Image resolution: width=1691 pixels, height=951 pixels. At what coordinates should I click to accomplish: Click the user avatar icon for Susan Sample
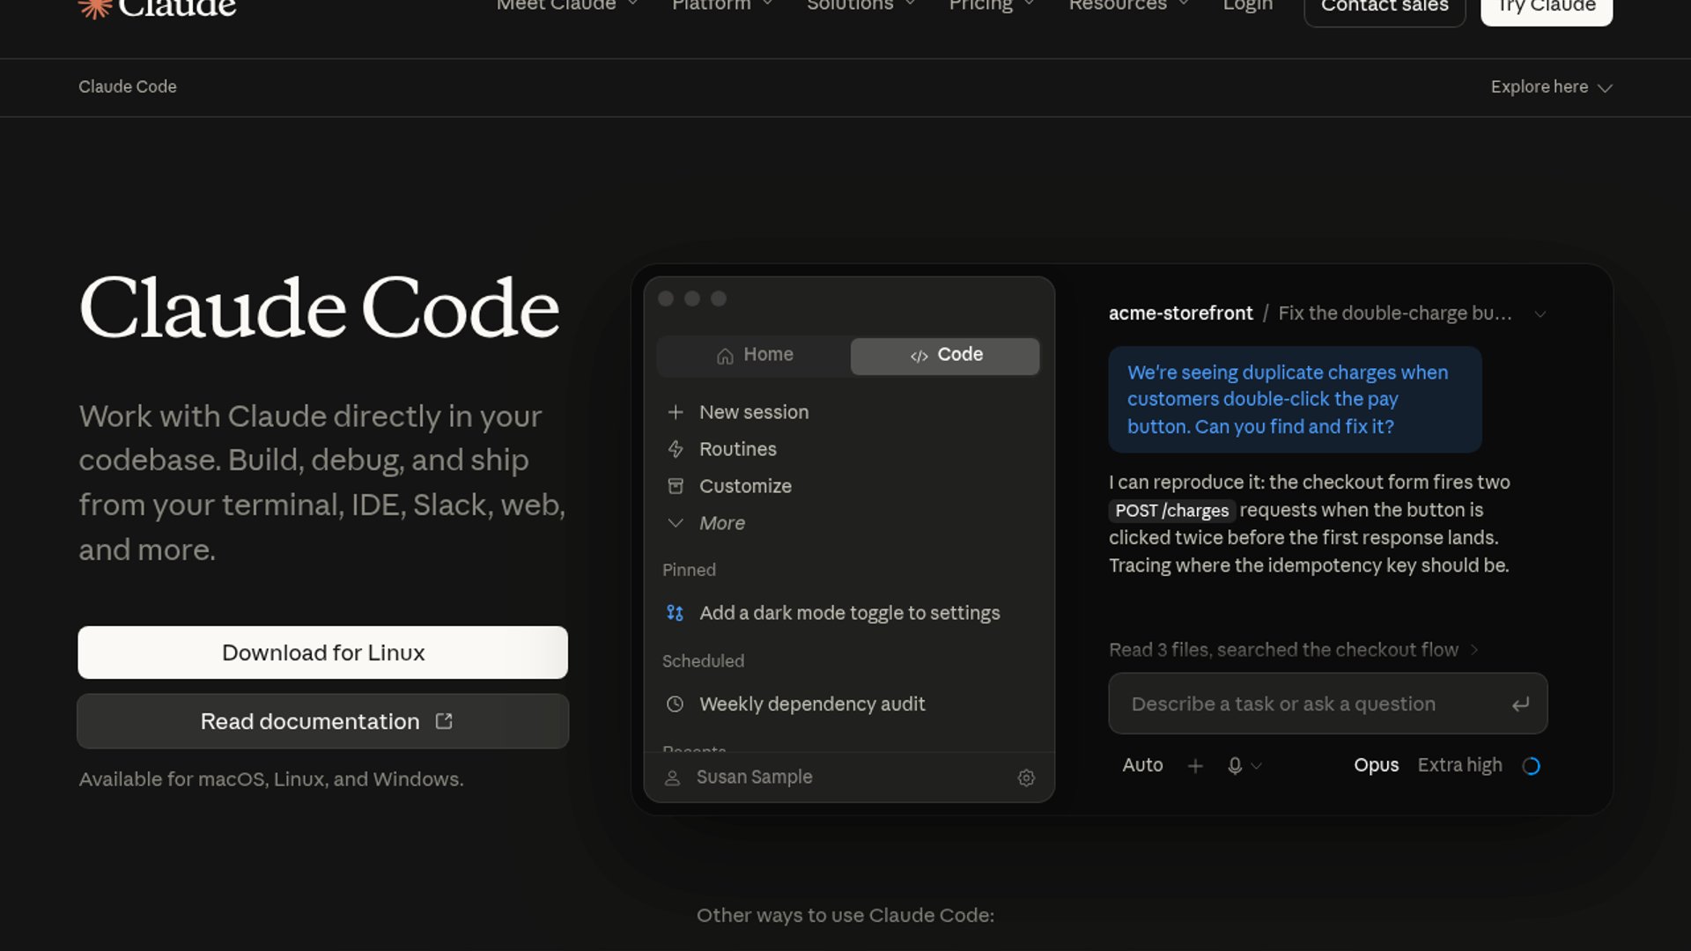pyautogui.click(x=673, y=778)
